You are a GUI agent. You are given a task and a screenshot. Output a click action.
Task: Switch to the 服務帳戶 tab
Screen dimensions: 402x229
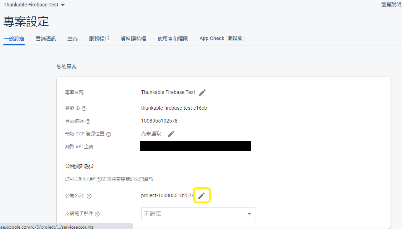tap(99, 39)
